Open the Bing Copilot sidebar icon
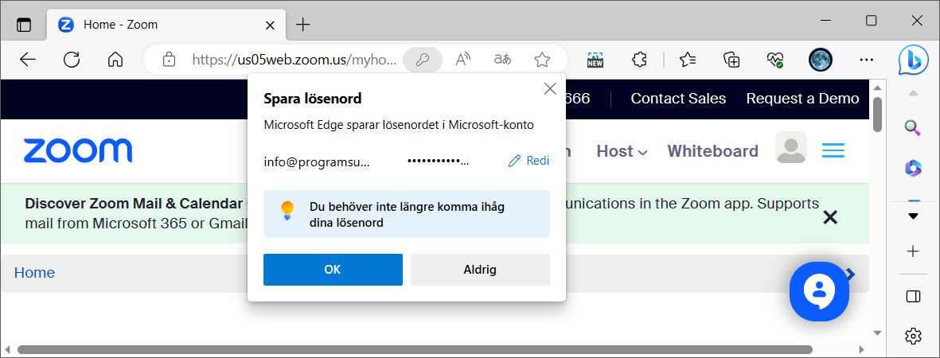Viewport: 940px width, 358px height. [913, 60]
